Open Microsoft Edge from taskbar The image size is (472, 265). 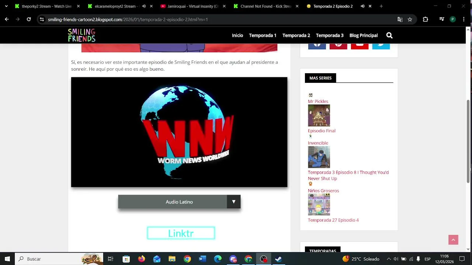tap(218, 259)
